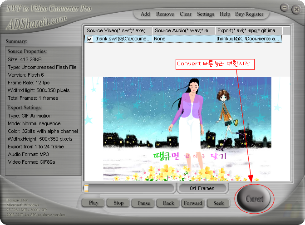Open the Help menu
This screenshot has width=305, height=225.
click(225, 14)
